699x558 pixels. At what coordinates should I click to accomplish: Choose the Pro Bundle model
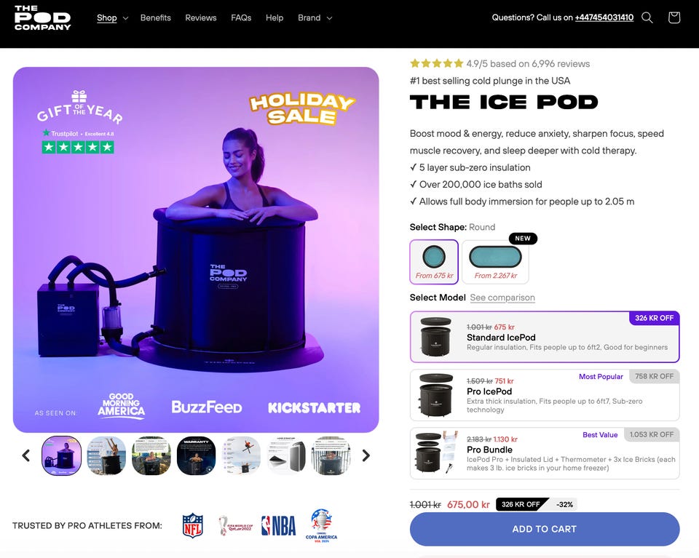[545, 453]
